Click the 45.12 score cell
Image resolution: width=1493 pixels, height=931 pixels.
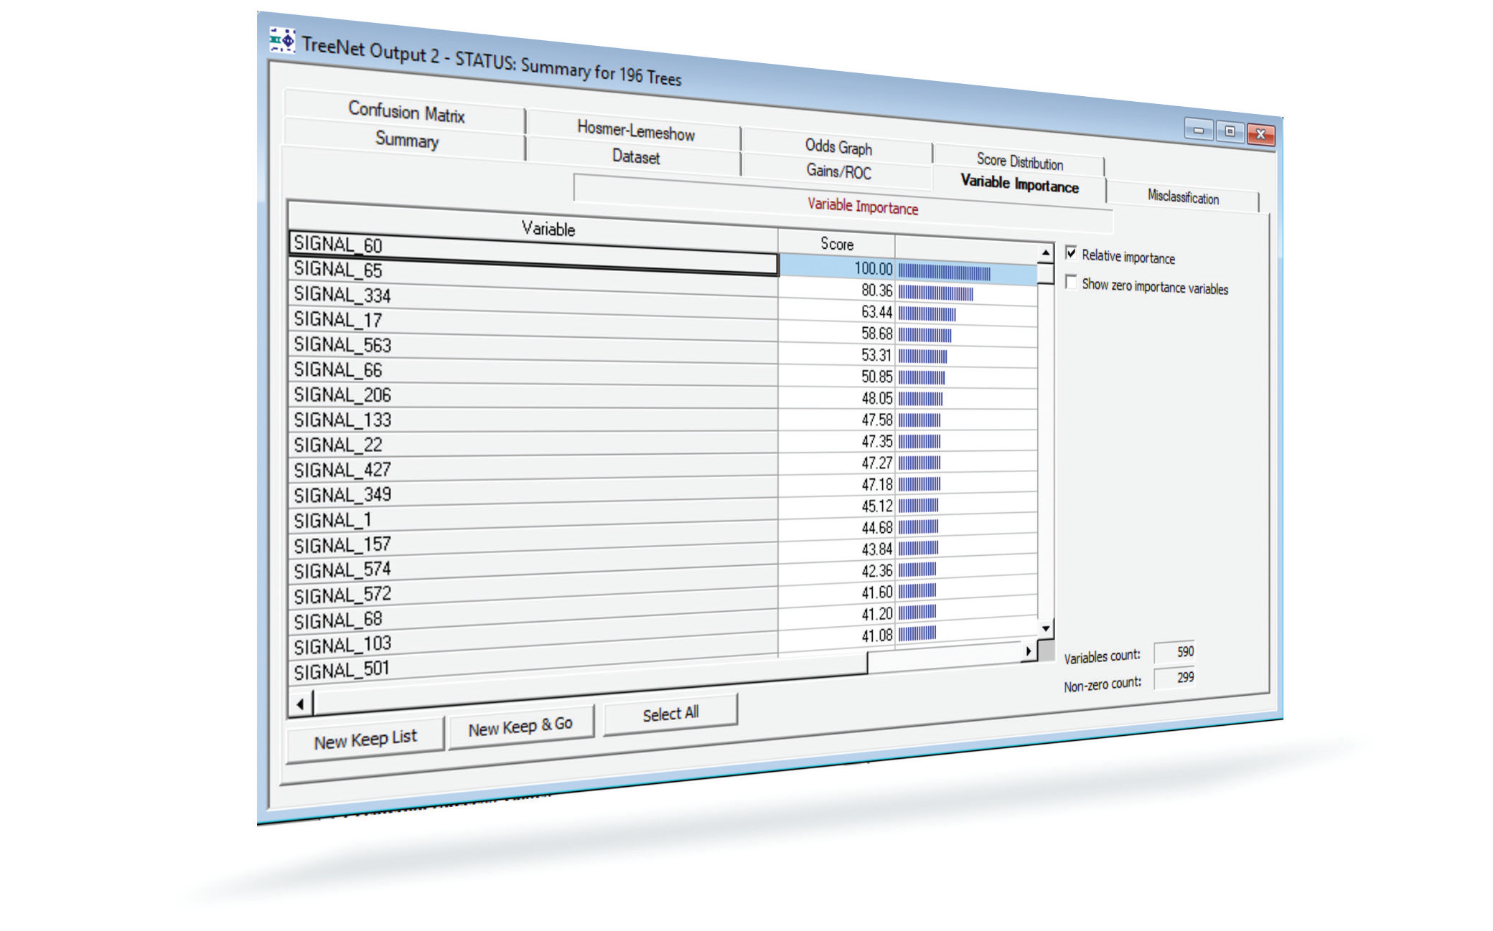pos(837,506)
